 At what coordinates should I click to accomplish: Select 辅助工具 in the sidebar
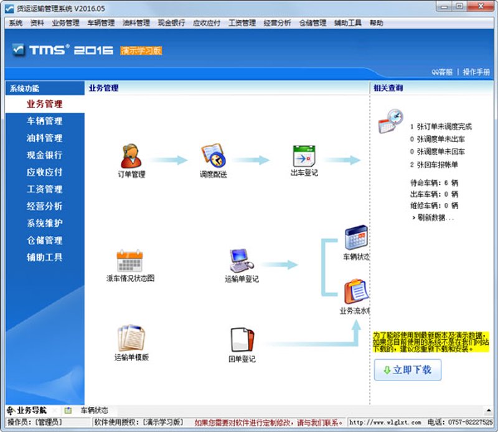[44, 257]
